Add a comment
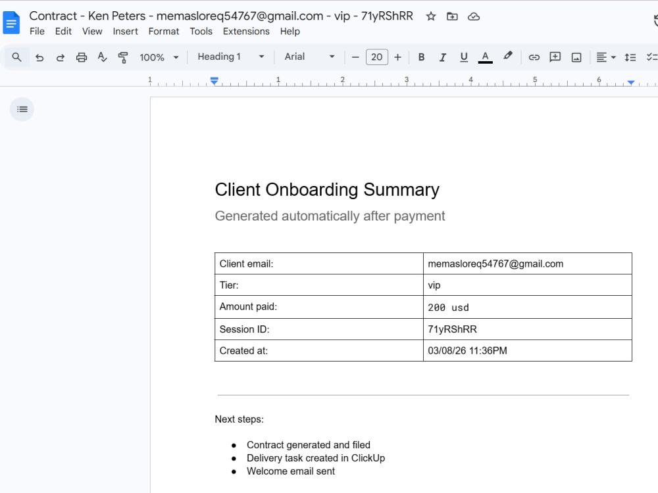Viewport: 658px width, 493px height. click(555, 57)
